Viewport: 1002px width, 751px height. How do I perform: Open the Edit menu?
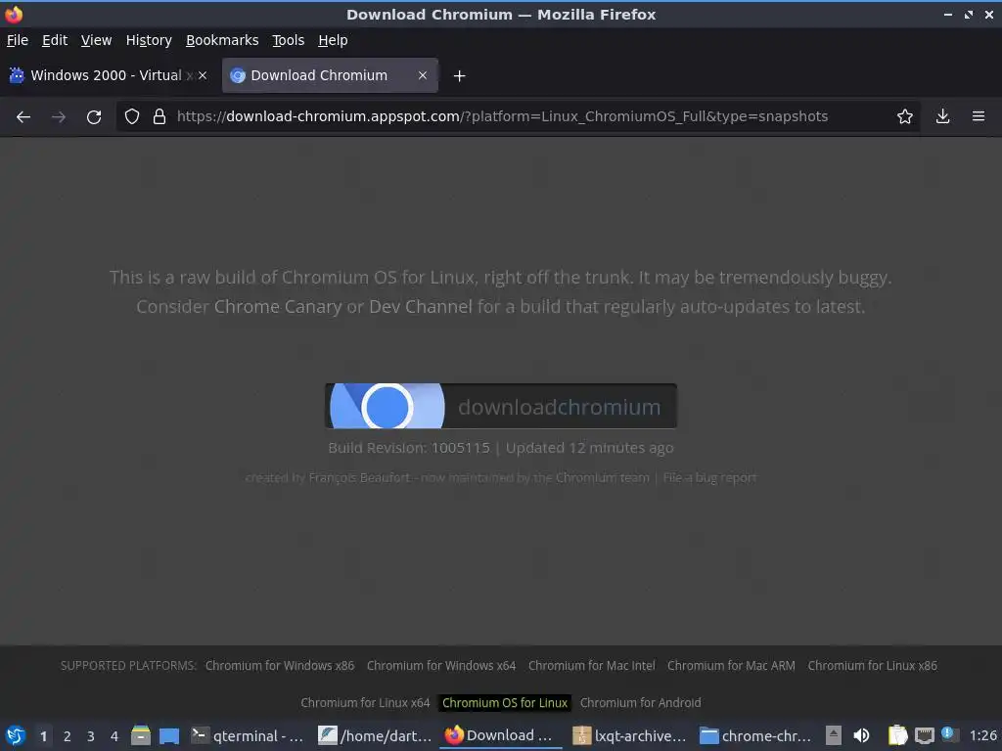tap(55, 40)
